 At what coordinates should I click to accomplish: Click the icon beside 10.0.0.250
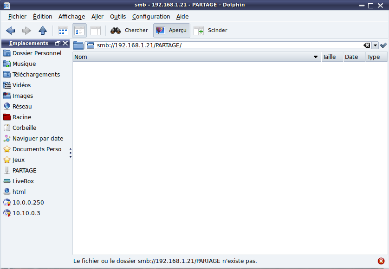(7, 202)
